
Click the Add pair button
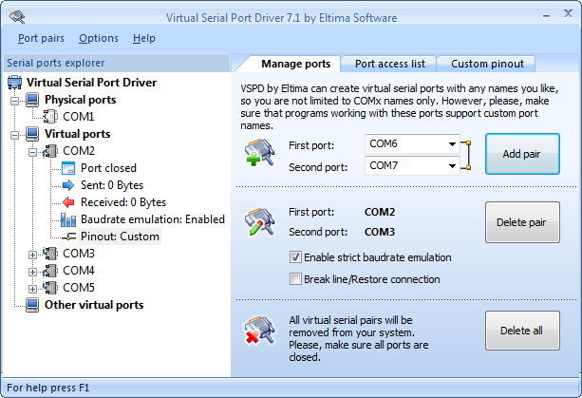click(522, 154)
